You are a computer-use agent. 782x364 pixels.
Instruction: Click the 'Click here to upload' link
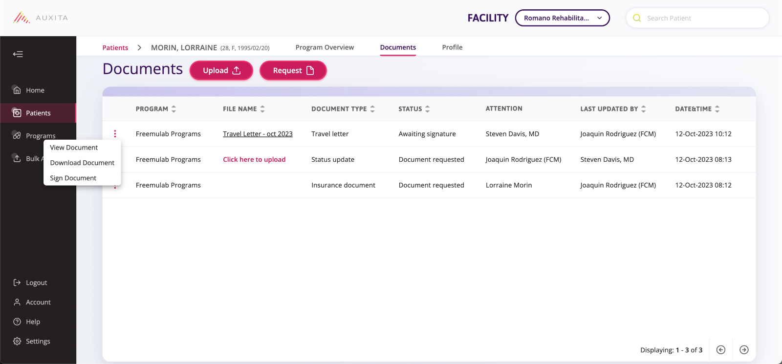(254, 159)
